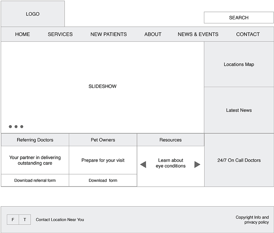Open the NEW PATIENTS page
274x233 pixels.
point(108,34)
